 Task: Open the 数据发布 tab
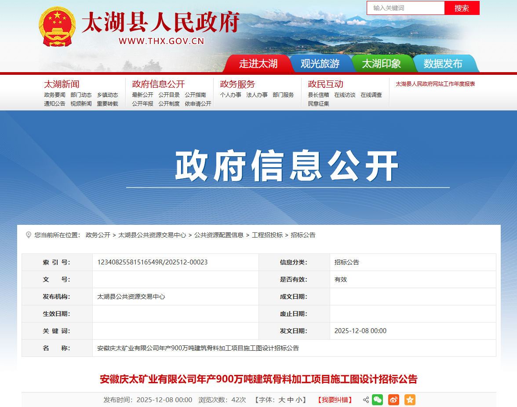443,64
